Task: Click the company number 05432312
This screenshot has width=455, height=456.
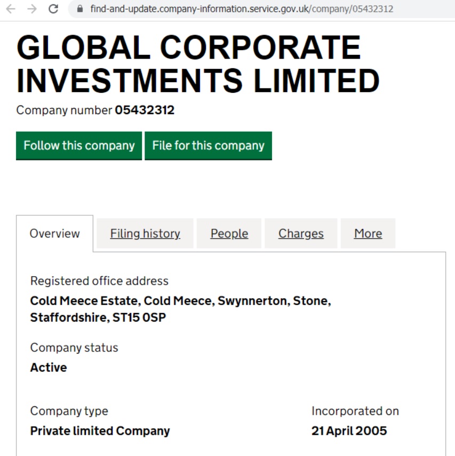Action: 145,110
